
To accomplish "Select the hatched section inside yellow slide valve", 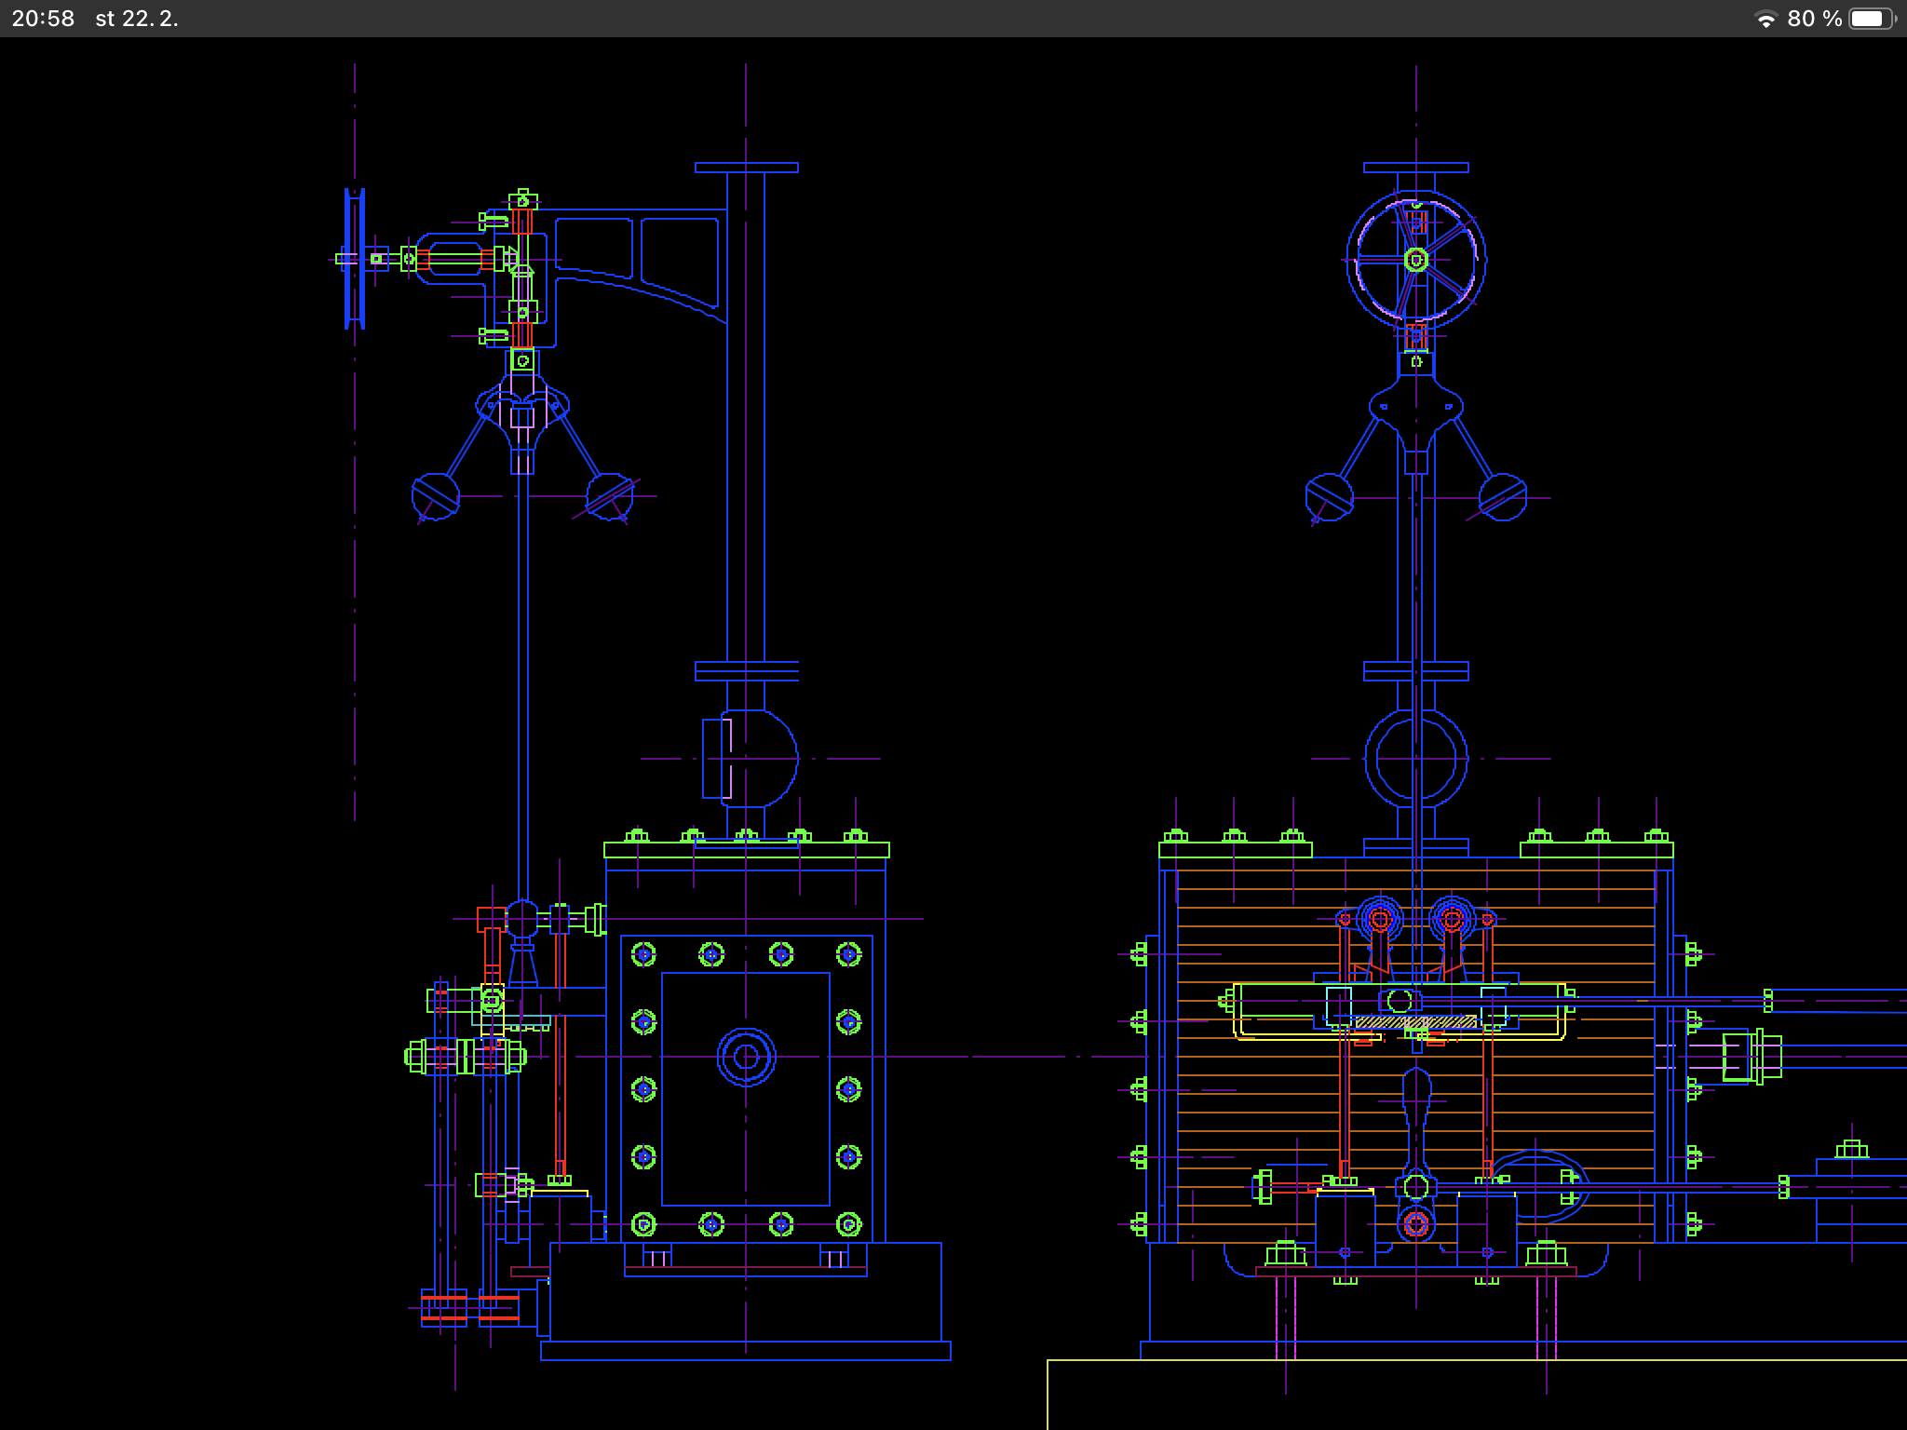I will (x=1415, y=1022).
